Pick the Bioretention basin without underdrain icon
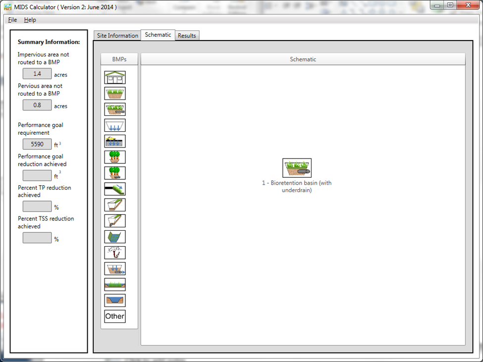Screen dimensions: 483x362 click(115, 94)
